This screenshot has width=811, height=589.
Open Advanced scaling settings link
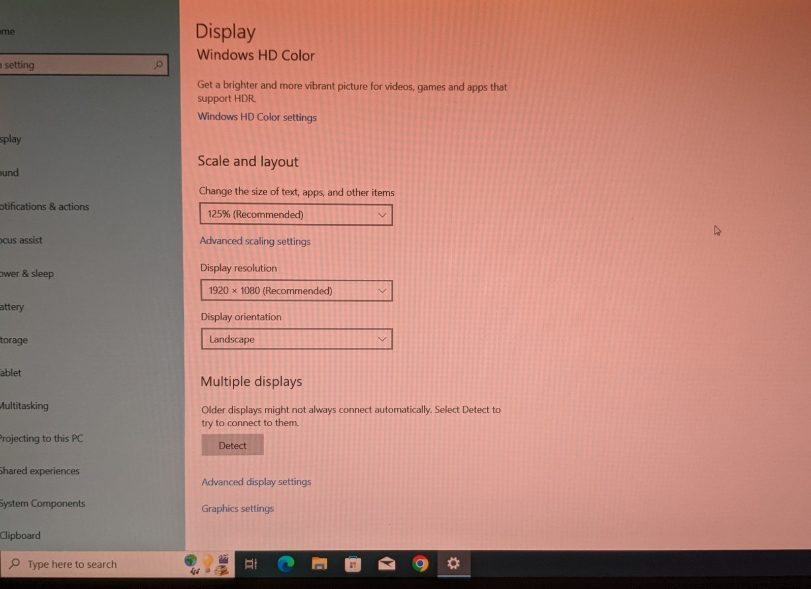(255, 241)
